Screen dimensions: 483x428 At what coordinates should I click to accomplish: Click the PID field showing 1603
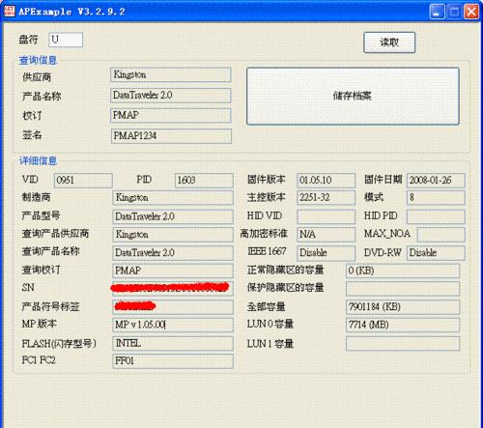204,180
